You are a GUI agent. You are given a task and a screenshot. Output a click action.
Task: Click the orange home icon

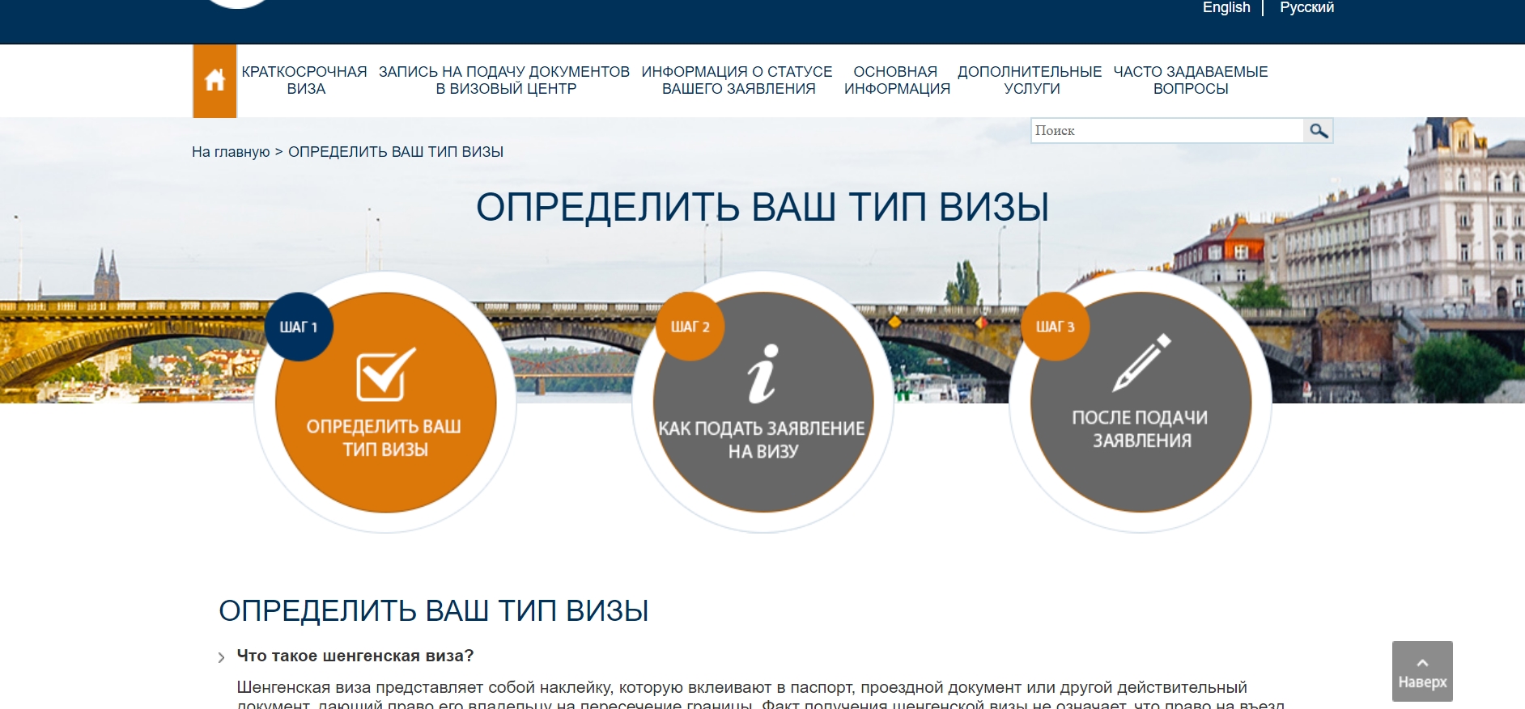[215, 81]
